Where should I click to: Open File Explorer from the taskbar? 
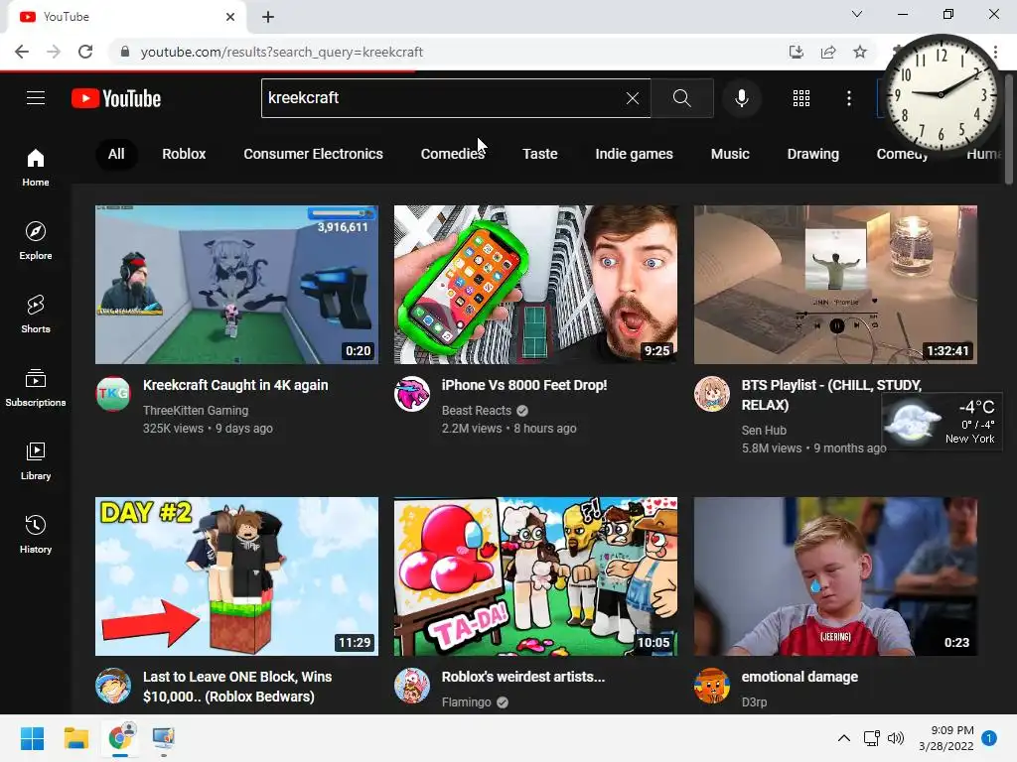(x=75, y=738)
